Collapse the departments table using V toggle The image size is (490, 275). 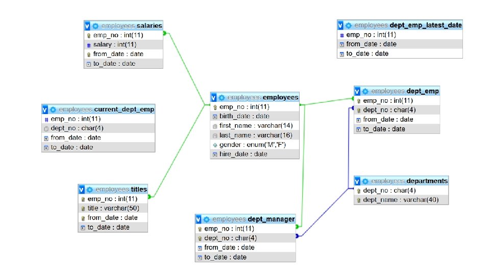coord(357,181)
